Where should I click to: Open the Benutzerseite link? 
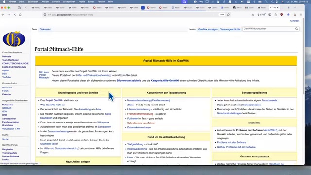pos(270,100)
